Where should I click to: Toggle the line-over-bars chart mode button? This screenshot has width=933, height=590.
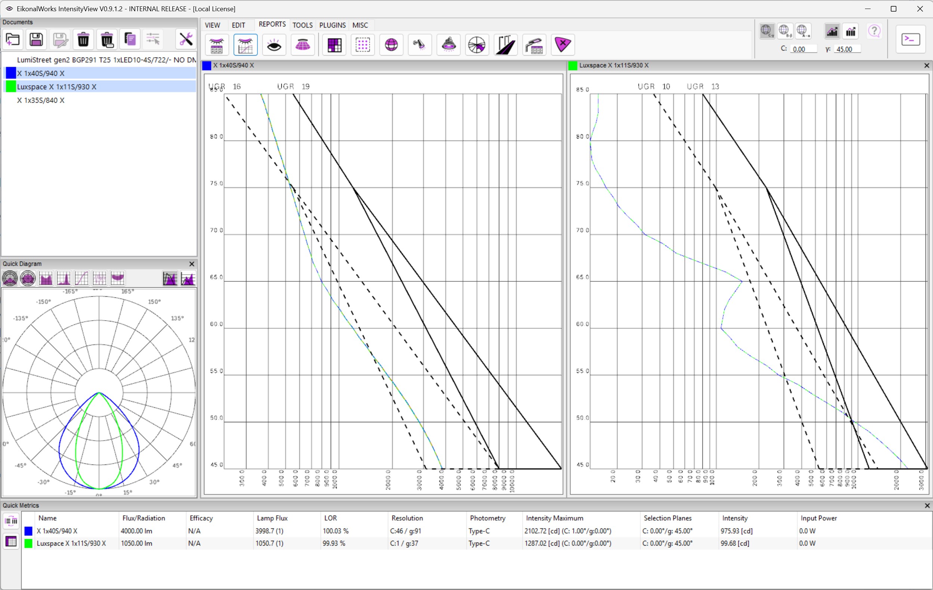(x=832, y=31)
